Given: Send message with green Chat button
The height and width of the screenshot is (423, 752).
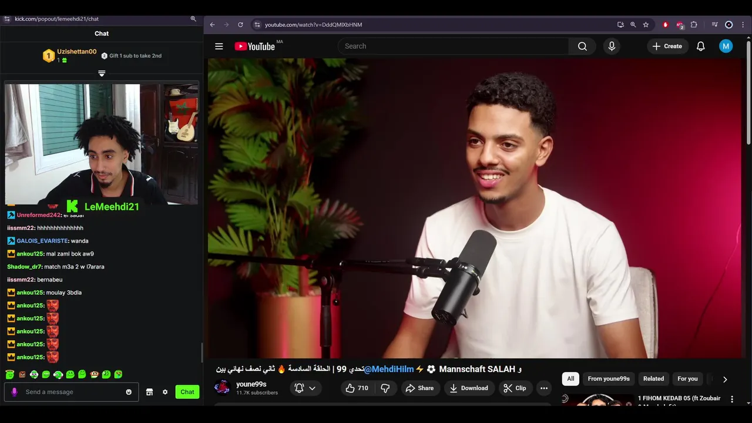Looking at the screenshot, I should pos(187,392).
